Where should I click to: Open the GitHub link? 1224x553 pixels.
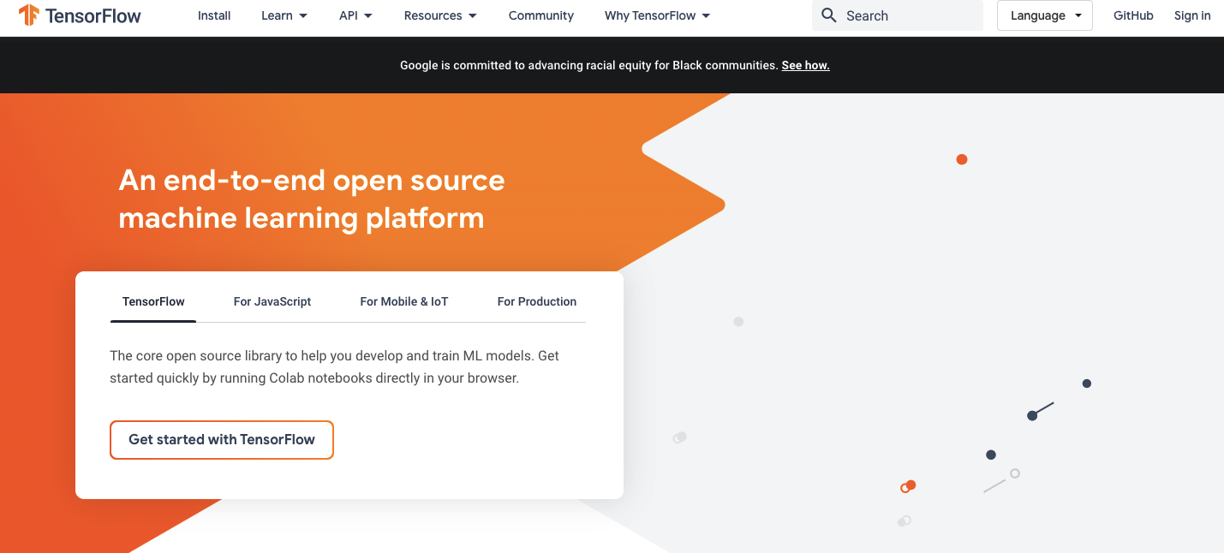point(1133,15)
